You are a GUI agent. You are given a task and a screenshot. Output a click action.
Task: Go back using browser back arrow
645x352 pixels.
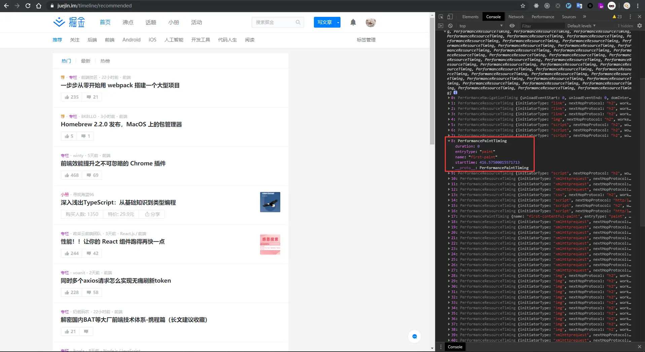pyautogui.click(x=6, y=6)
